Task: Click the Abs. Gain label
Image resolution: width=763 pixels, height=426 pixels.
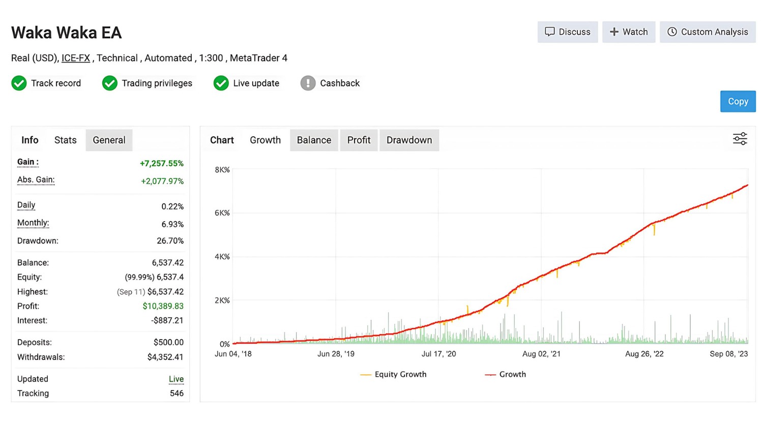Action: pyautogui.click(x=36, y=180)
